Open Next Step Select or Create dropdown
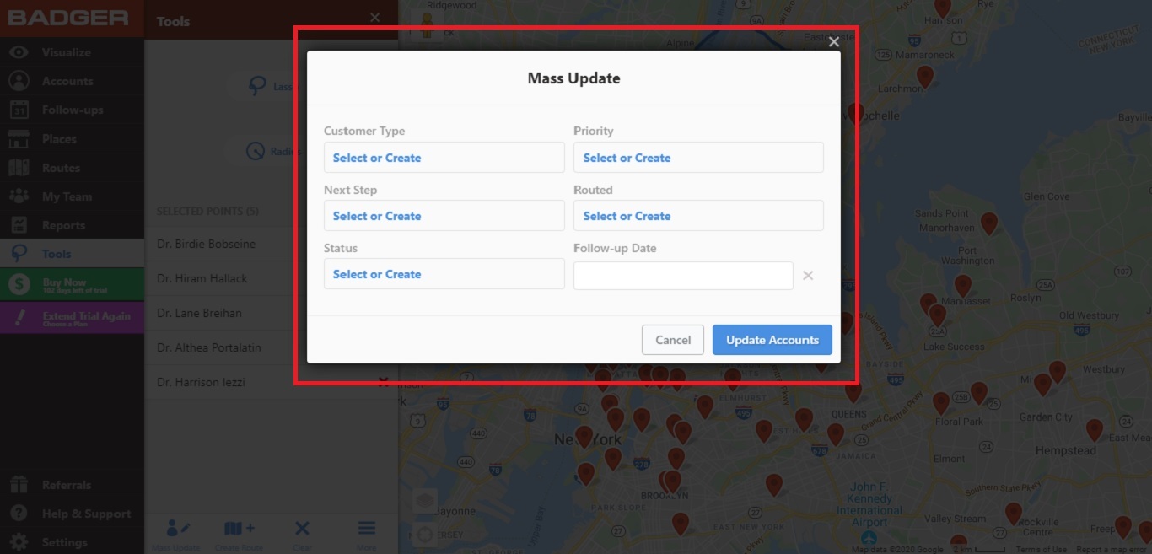The image size is (1152, 554). (x=444, y=216)
